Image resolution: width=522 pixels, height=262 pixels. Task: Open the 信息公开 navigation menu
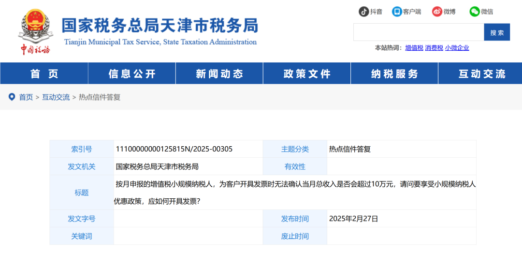132,74
